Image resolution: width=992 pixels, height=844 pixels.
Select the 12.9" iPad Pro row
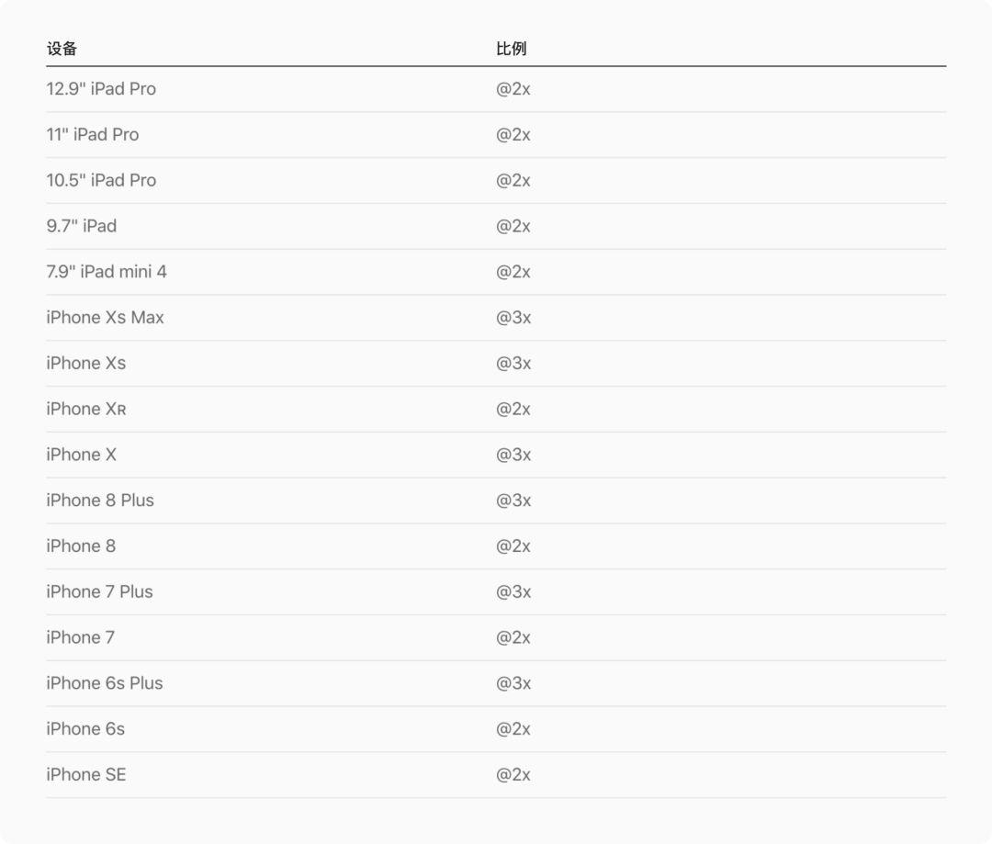(x=101, y=89)
